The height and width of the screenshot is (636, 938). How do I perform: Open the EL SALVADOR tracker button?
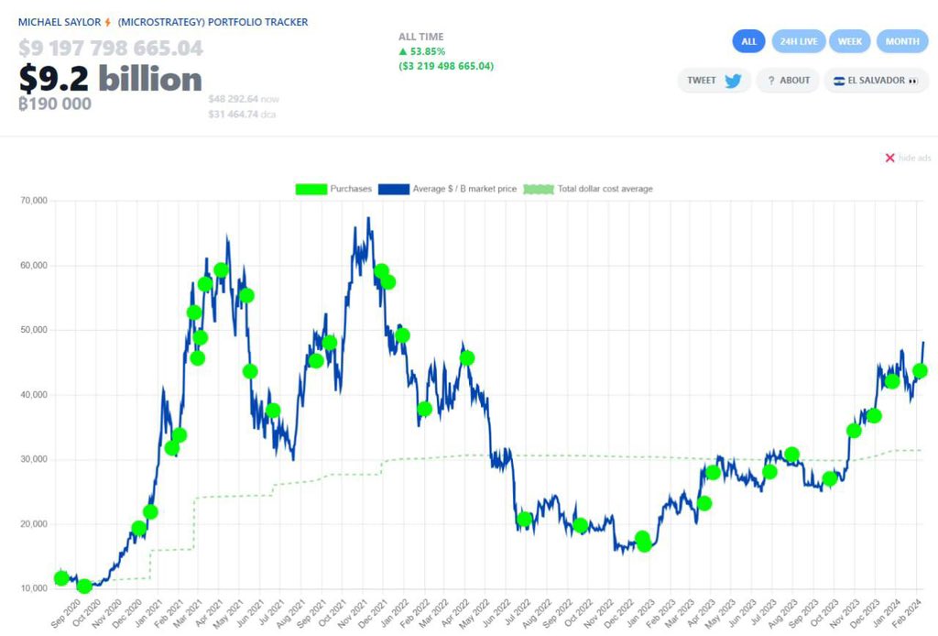pos(877,80)
